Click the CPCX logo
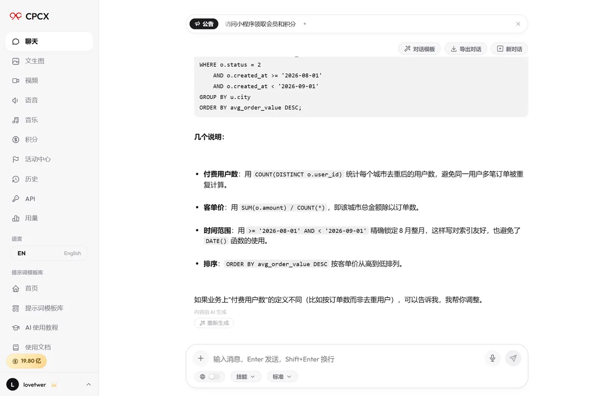Viewport: 615px width, 396px height. tap(29, 16)
